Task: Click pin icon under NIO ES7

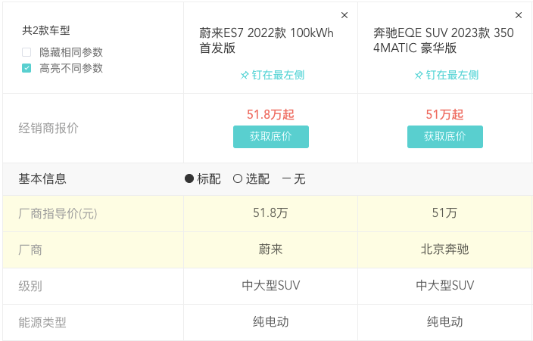Action: coord(245,76)
